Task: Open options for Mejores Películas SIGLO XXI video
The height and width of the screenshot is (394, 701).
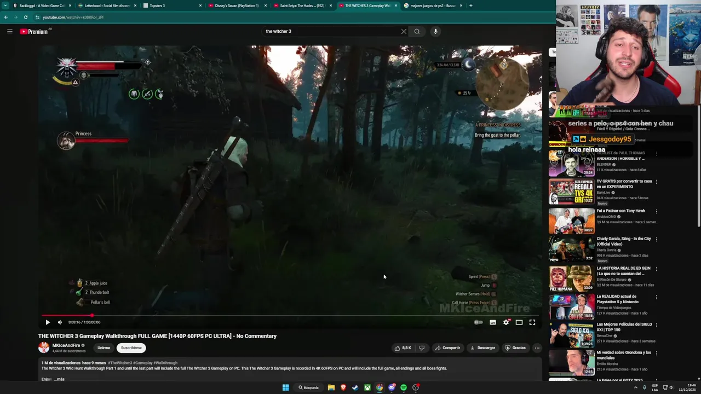Action: (657, 325)
